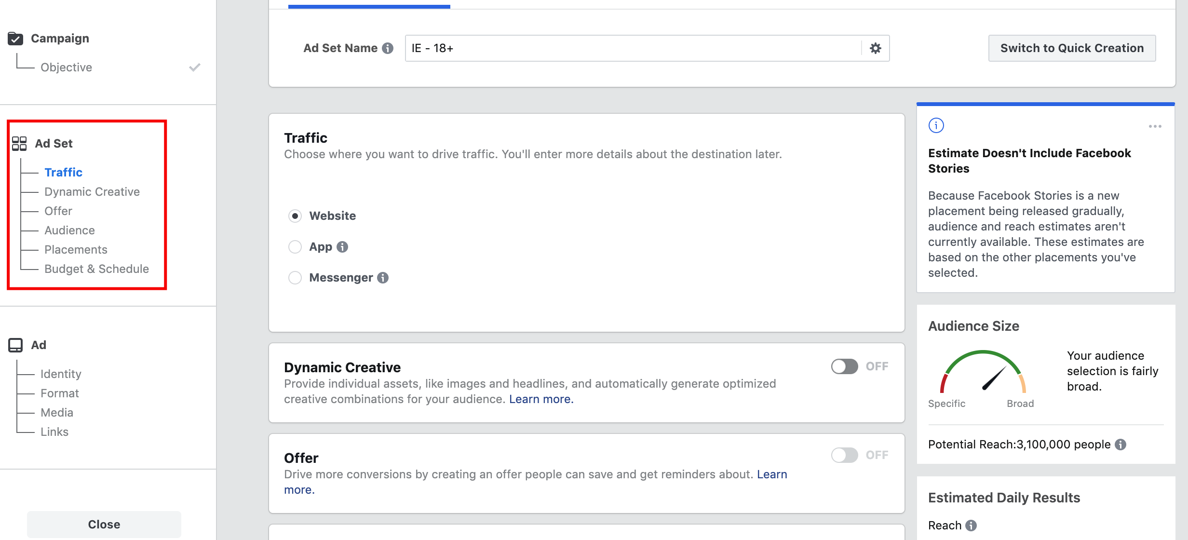This screenshot has width=1188, height=540.
Task: Click the Close button
Action: tap(104, 524)
